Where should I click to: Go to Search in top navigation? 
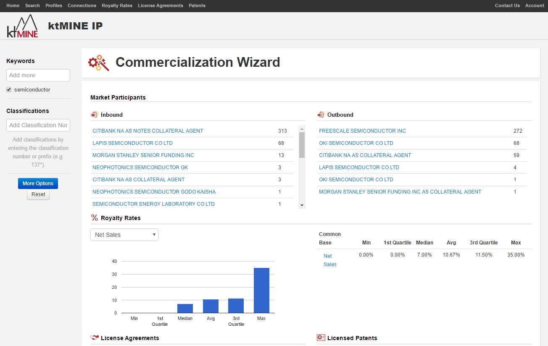(x=32, y=5)
